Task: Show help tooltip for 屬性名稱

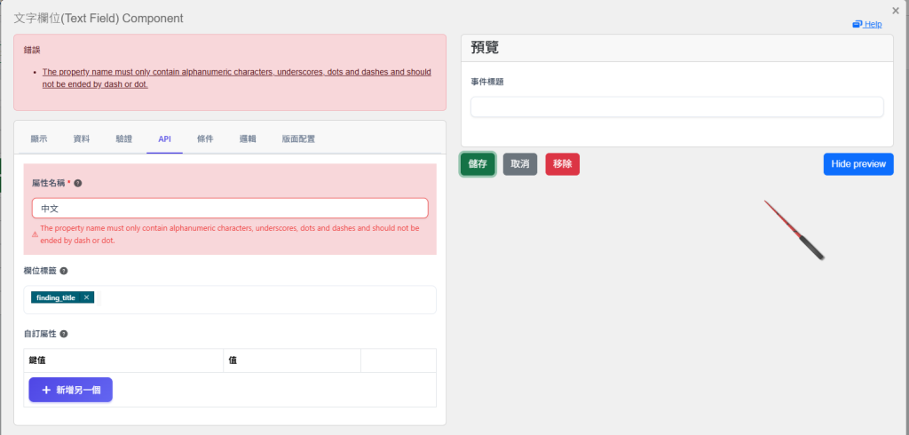Action: pyautogui.click(x=78, y=183)
